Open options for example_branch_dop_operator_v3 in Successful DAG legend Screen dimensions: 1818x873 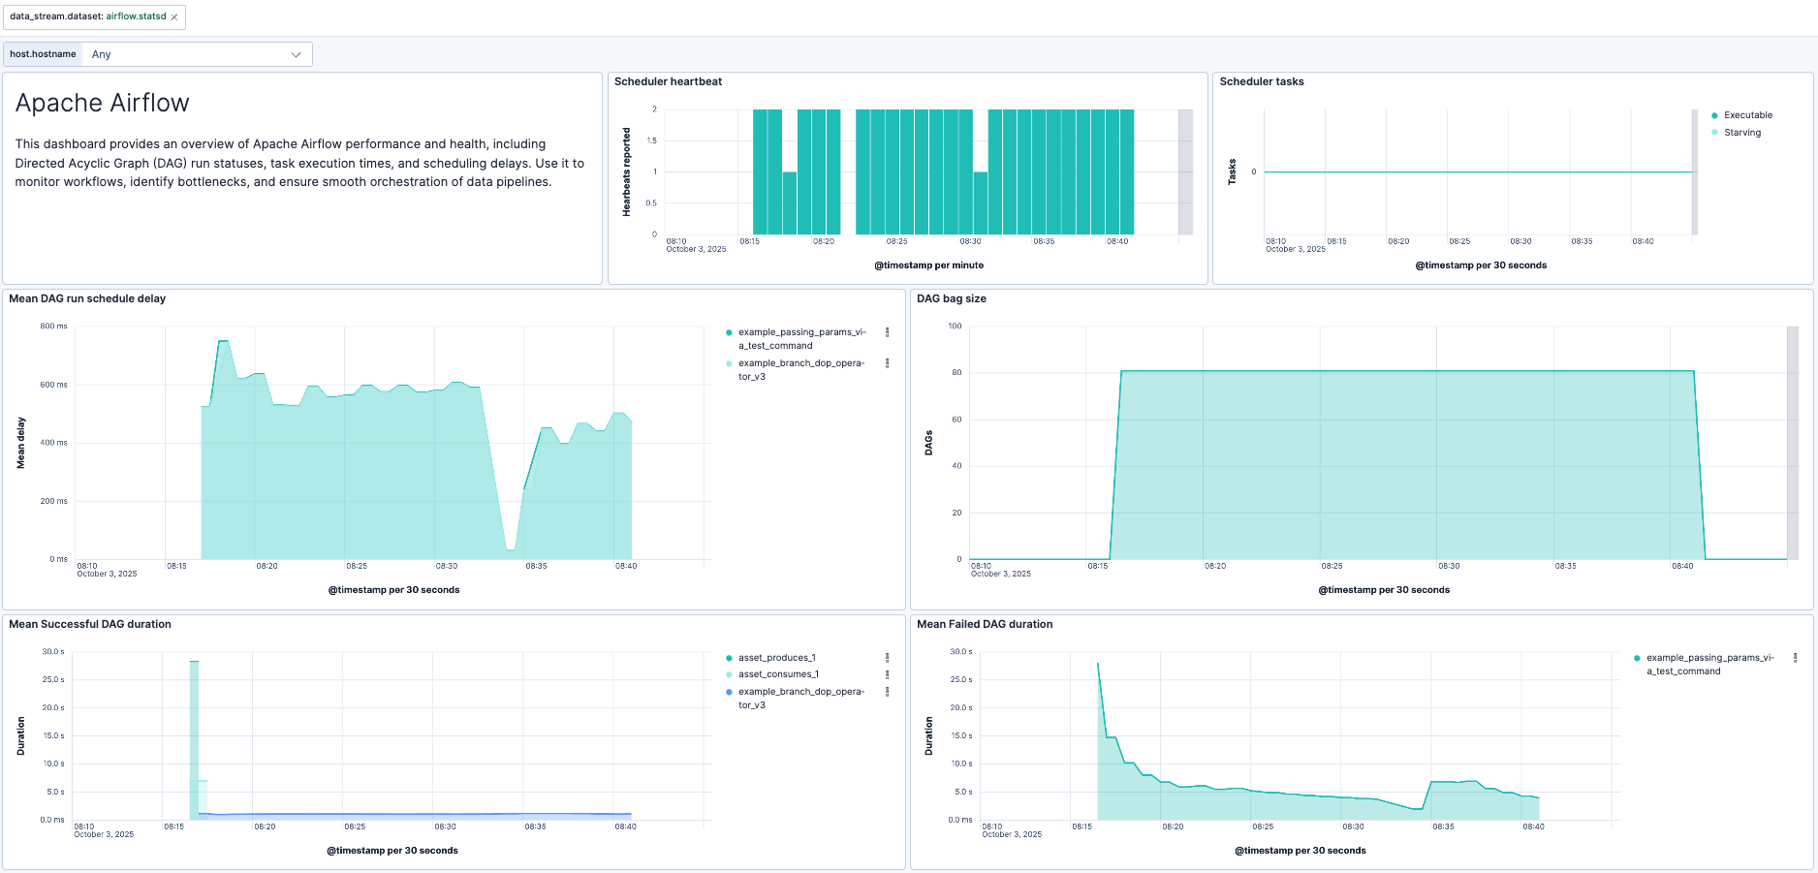pos(887,692)
